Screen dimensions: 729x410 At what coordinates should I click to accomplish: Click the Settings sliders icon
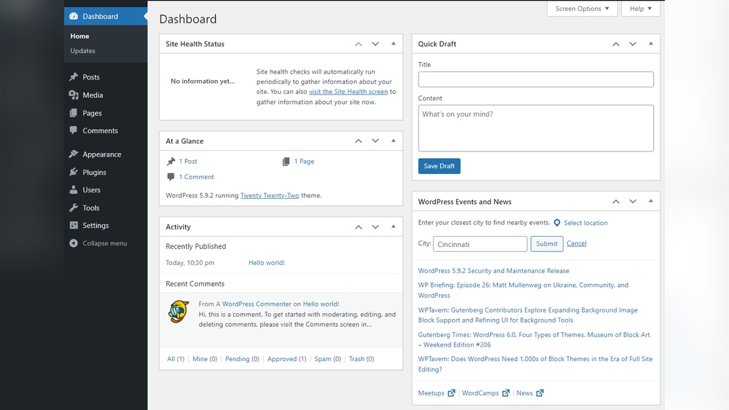74,225
